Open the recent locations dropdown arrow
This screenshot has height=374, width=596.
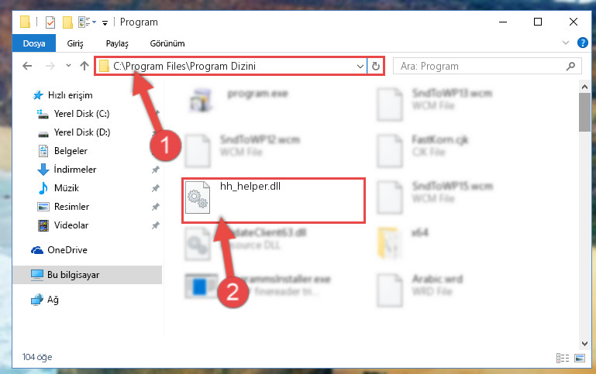pos(68,66)
